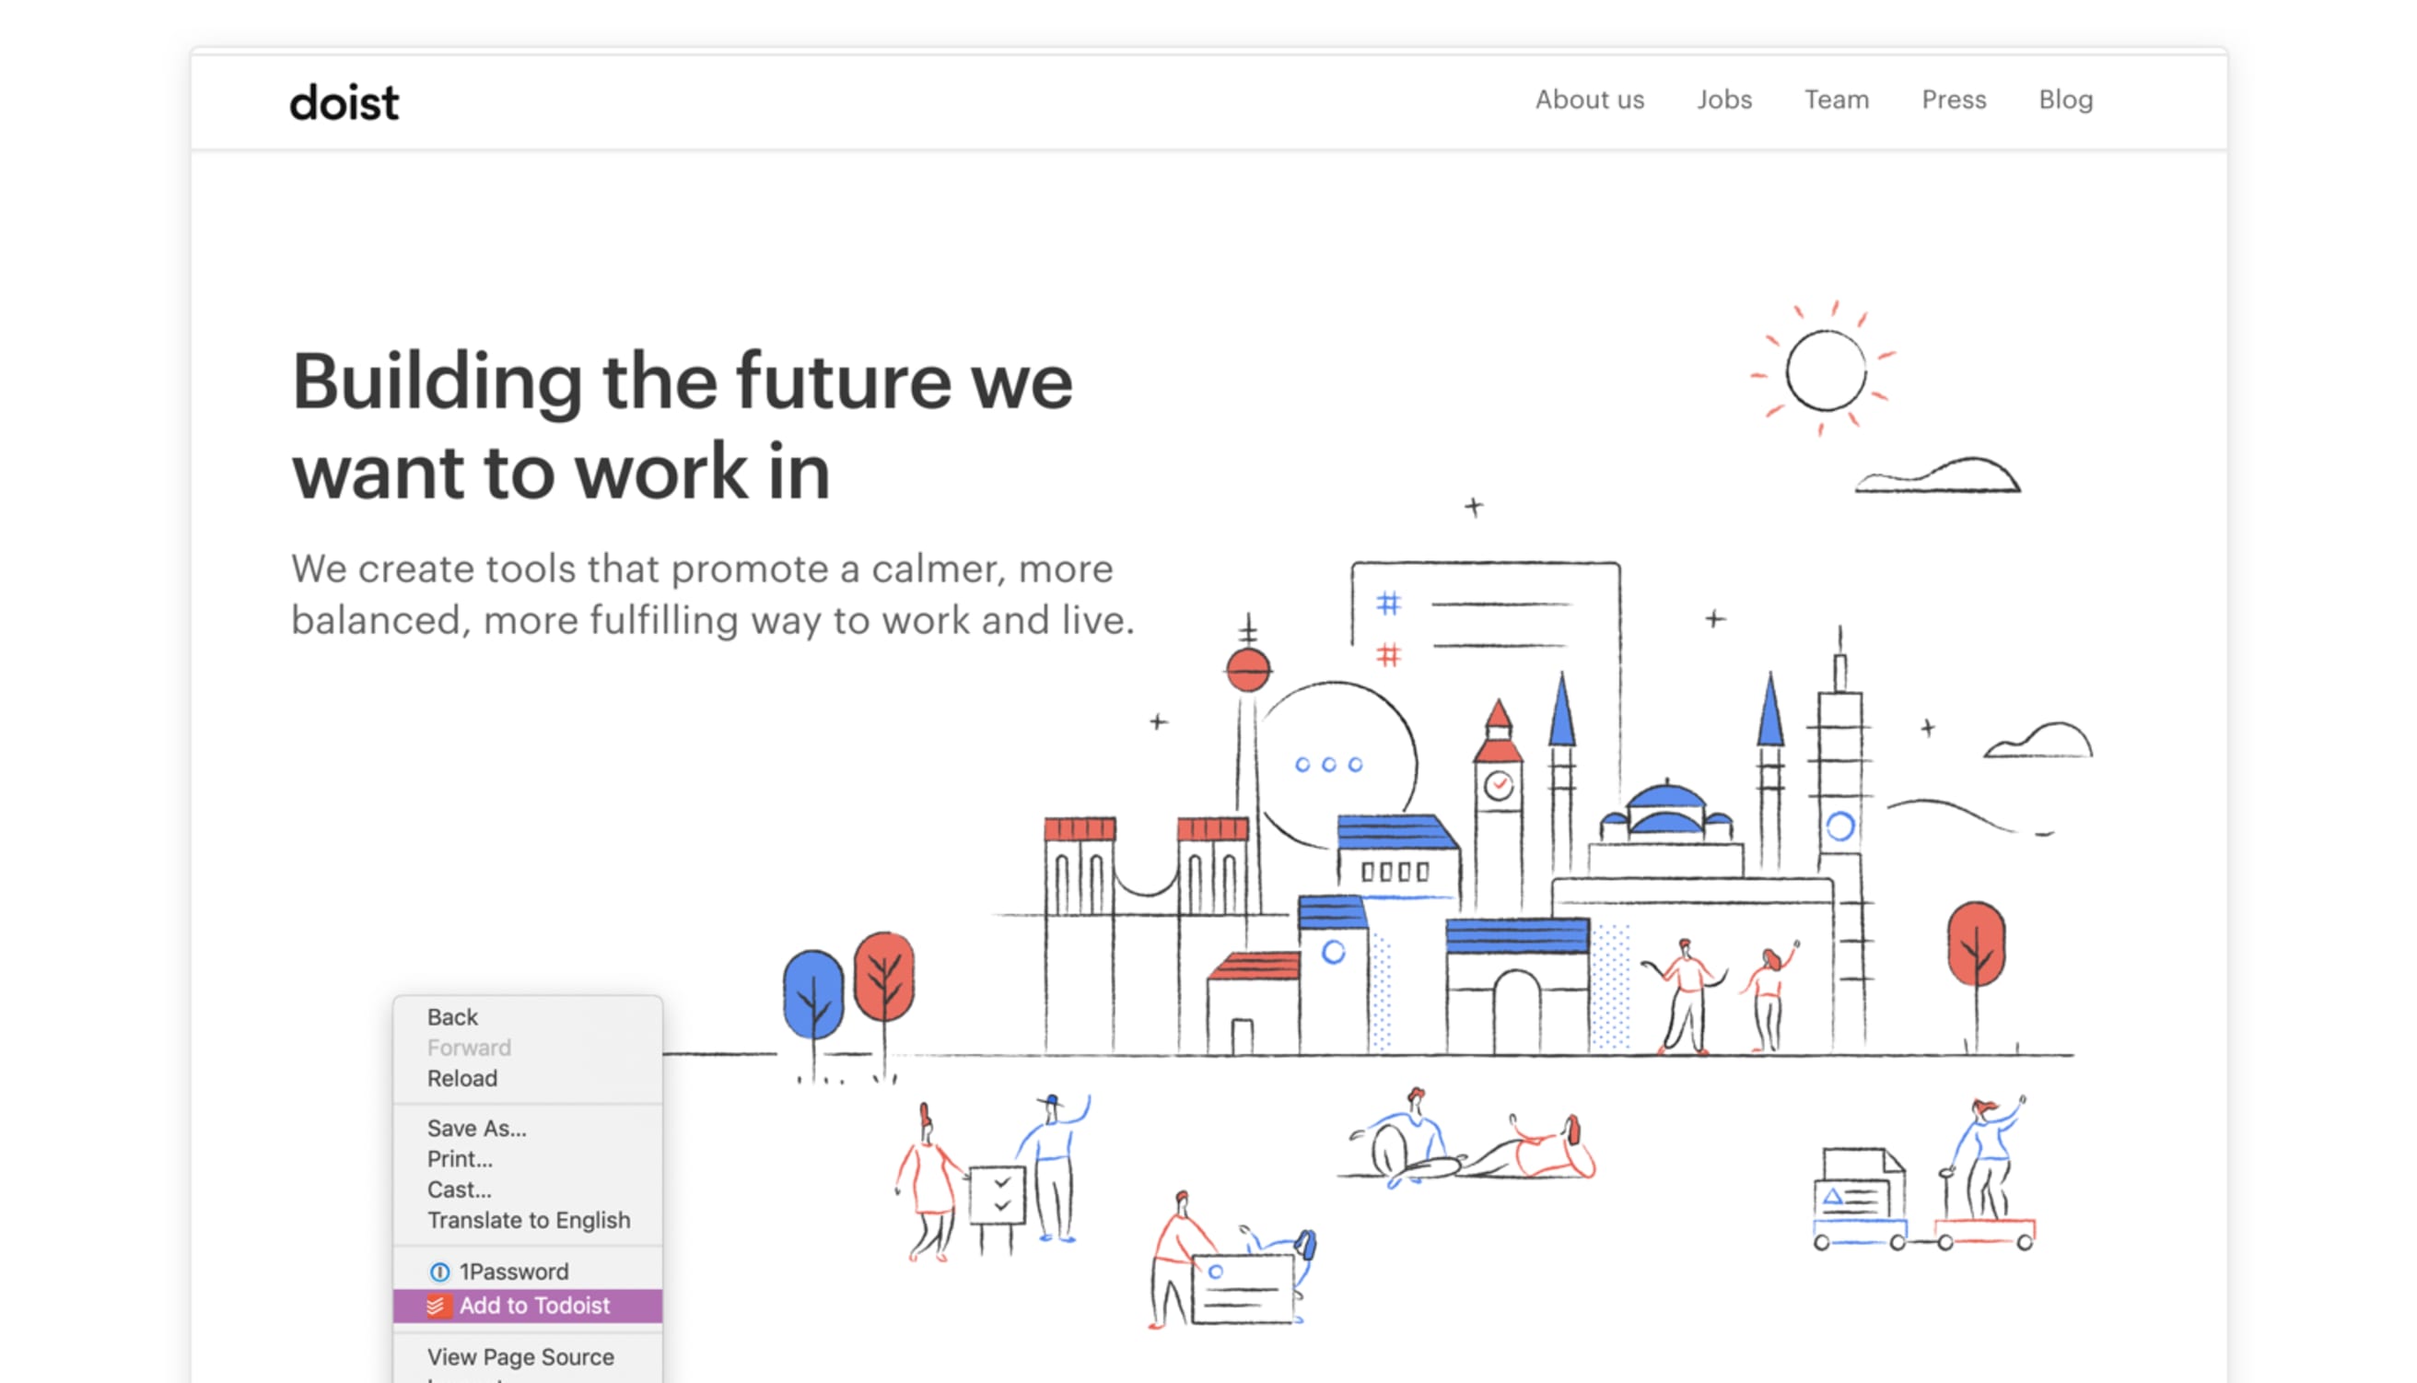Image resolution: width=2417 pixels, height=1383 pixels.
Task: Click the headline Building the future we want
Action: tap(682, 425)
